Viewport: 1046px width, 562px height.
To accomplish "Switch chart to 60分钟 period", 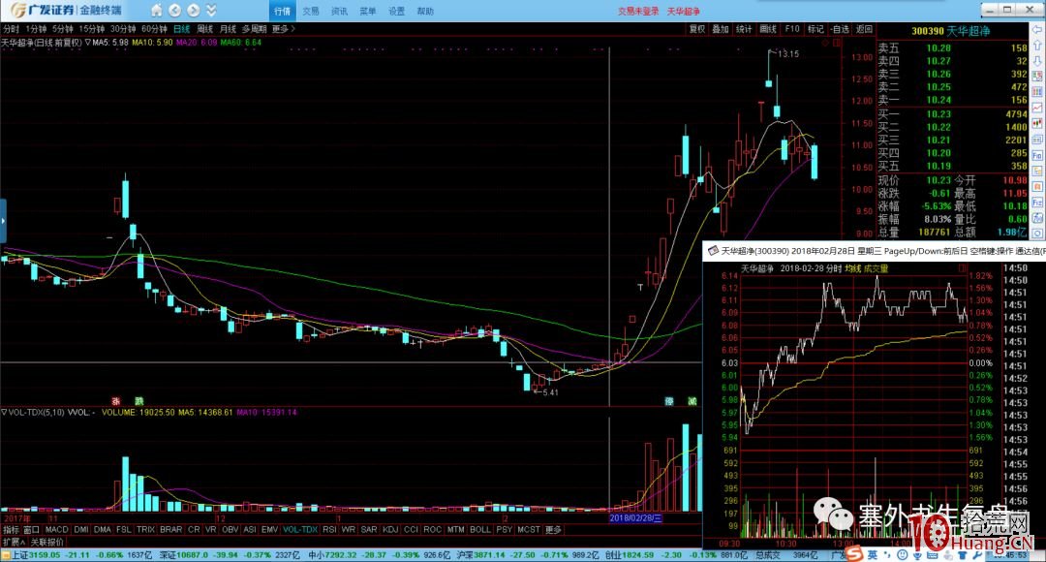I will pyautogui.click(x=154, y=29).
